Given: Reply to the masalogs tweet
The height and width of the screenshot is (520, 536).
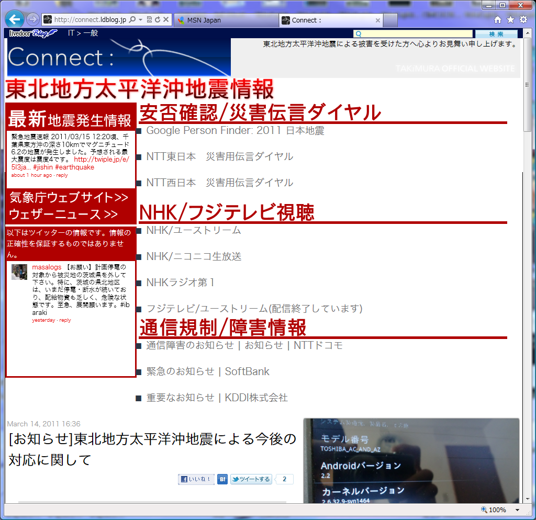Looking at the screenshot, I should coord(65,320).
